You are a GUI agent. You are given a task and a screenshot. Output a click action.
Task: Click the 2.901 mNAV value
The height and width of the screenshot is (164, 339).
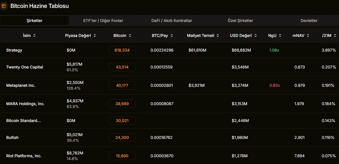[x=299, y=138]
